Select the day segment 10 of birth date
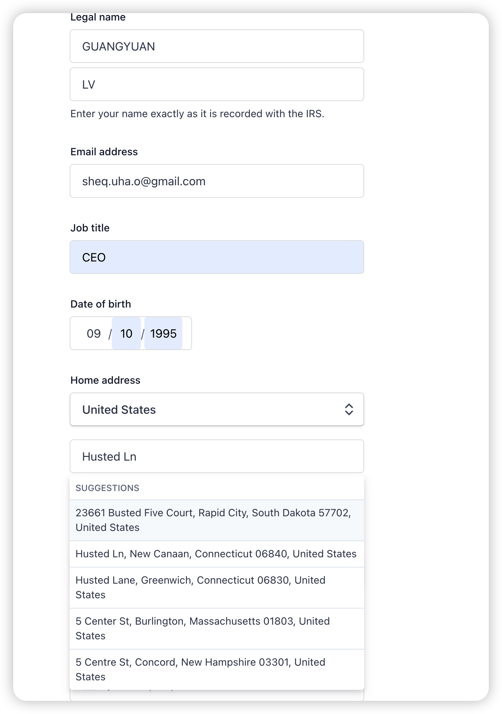Screen dimensions: 502x714 click(x=126, y=334)
